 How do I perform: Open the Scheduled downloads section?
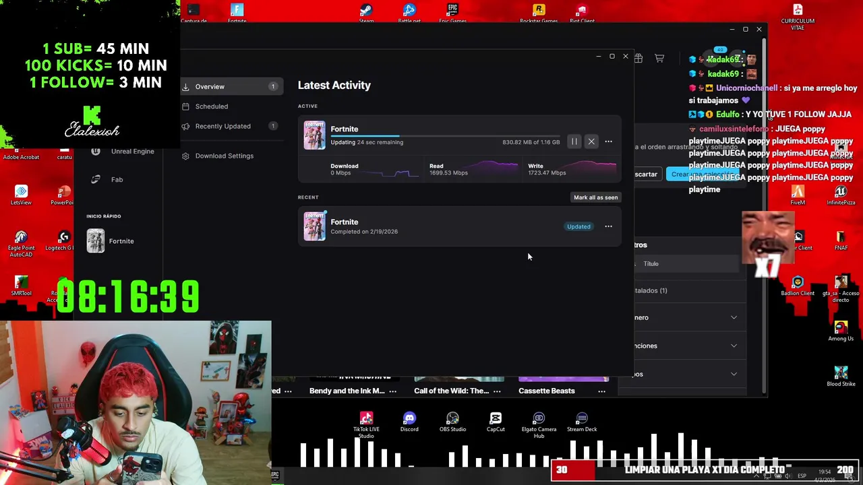point(231,106)
